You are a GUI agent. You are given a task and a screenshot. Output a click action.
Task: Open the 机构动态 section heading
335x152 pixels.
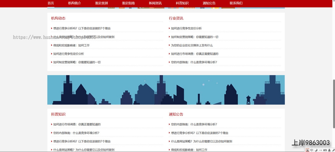pos(58,18)
